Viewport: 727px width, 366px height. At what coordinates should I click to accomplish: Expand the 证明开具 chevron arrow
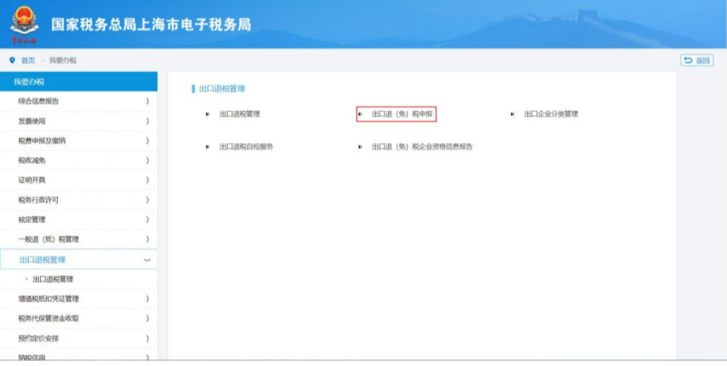click(148, 180)
